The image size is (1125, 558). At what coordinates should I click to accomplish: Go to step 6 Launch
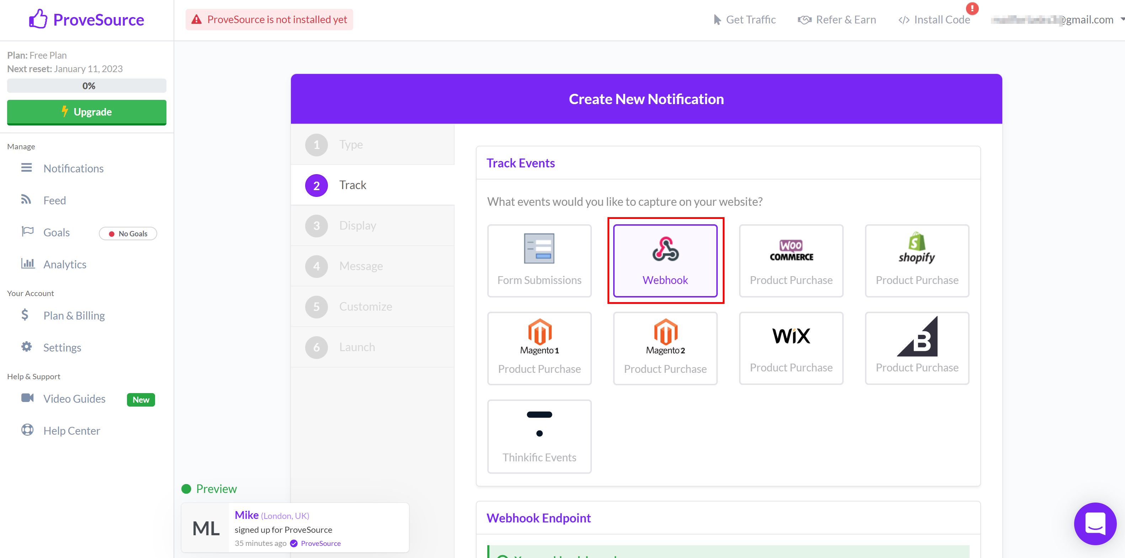click(372, 347)
